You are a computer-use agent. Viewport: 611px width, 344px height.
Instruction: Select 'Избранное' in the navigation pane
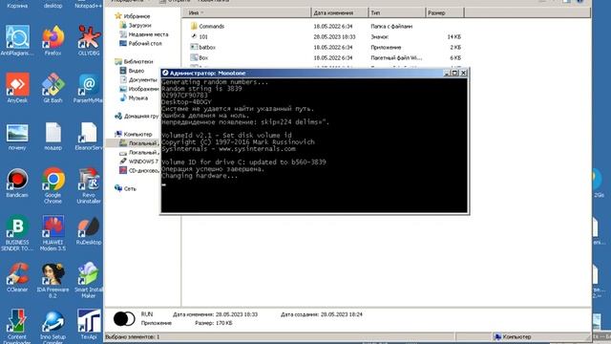(x=133, y=16)
